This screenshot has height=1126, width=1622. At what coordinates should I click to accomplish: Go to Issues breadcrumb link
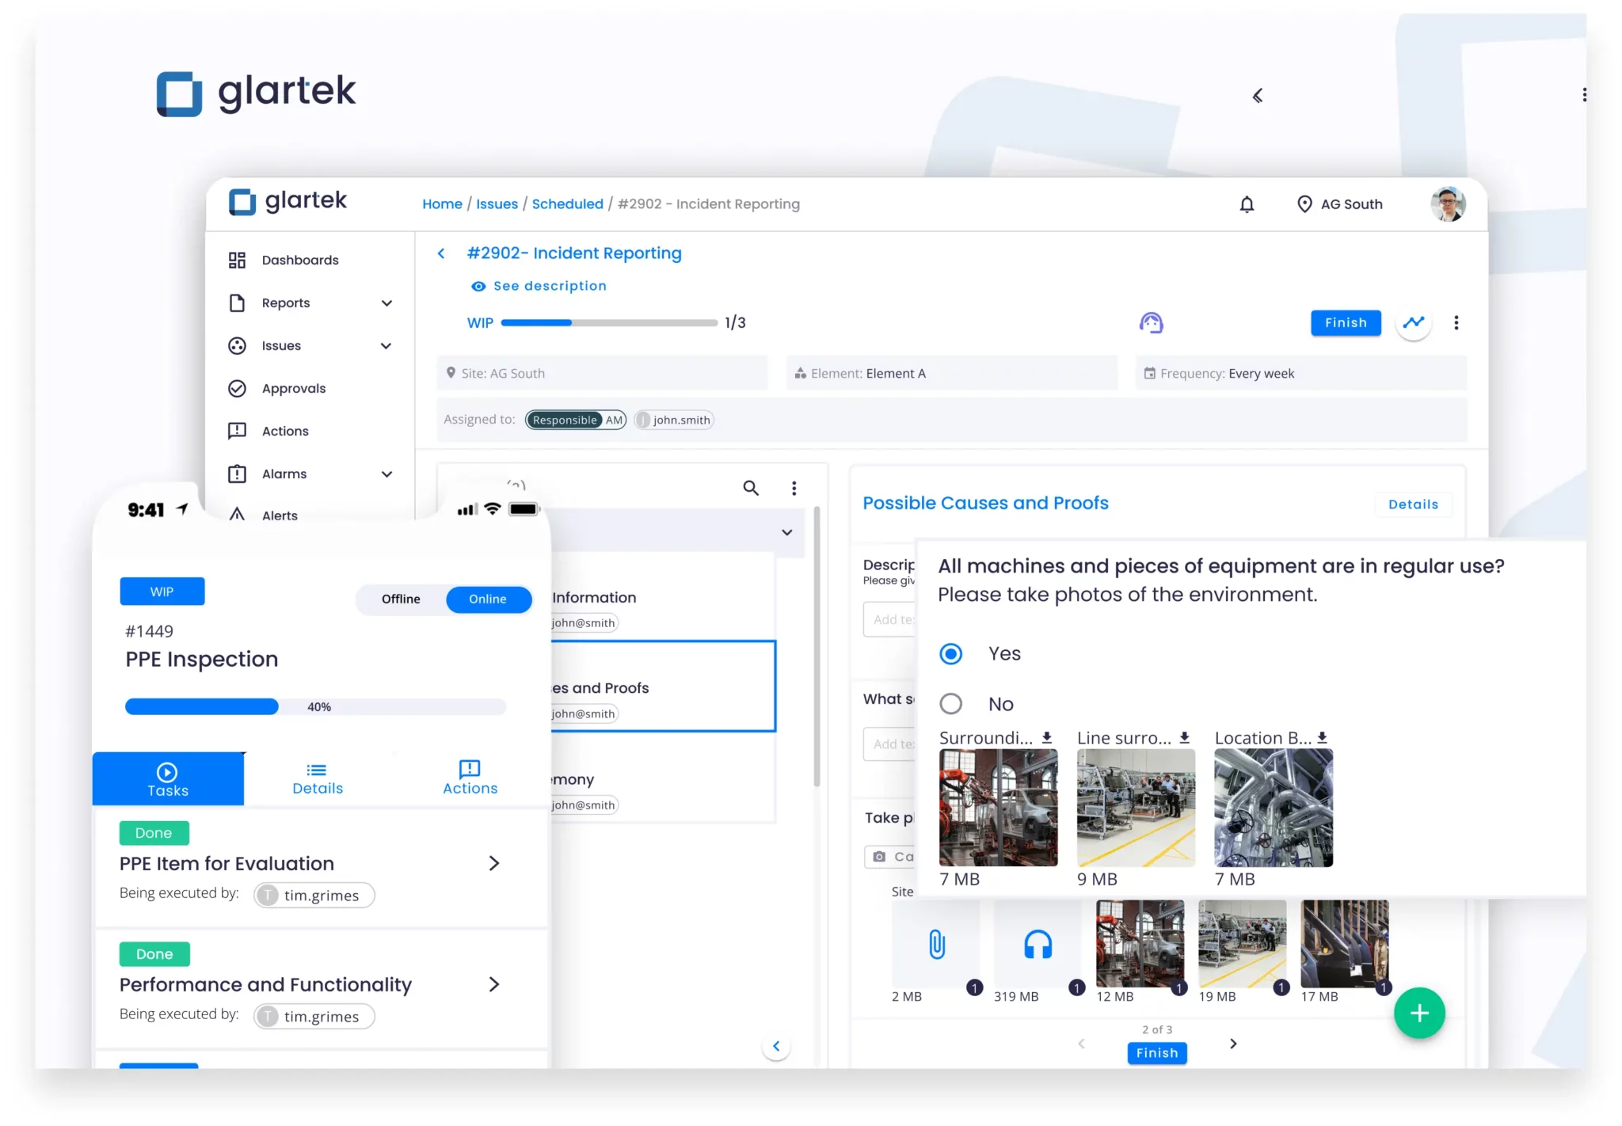497,204
